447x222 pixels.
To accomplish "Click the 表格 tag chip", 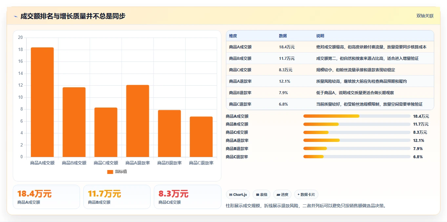I will pos(261,195).
